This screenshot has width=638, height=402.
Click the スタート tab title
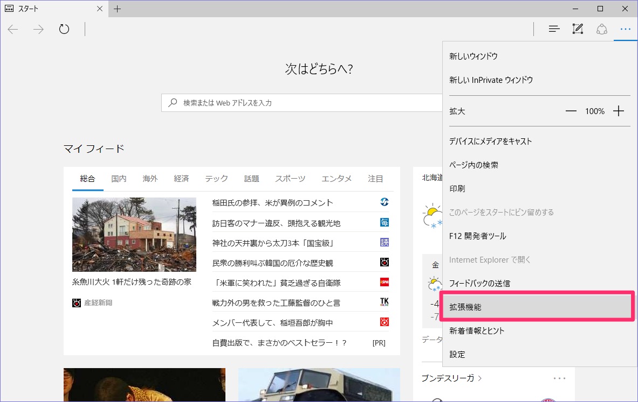(28, 9)
